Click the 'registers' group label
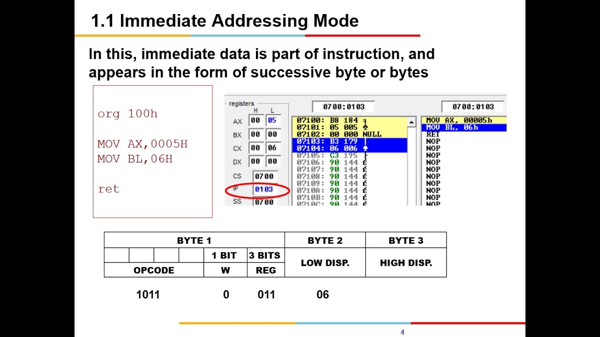 tap(241, 103)
